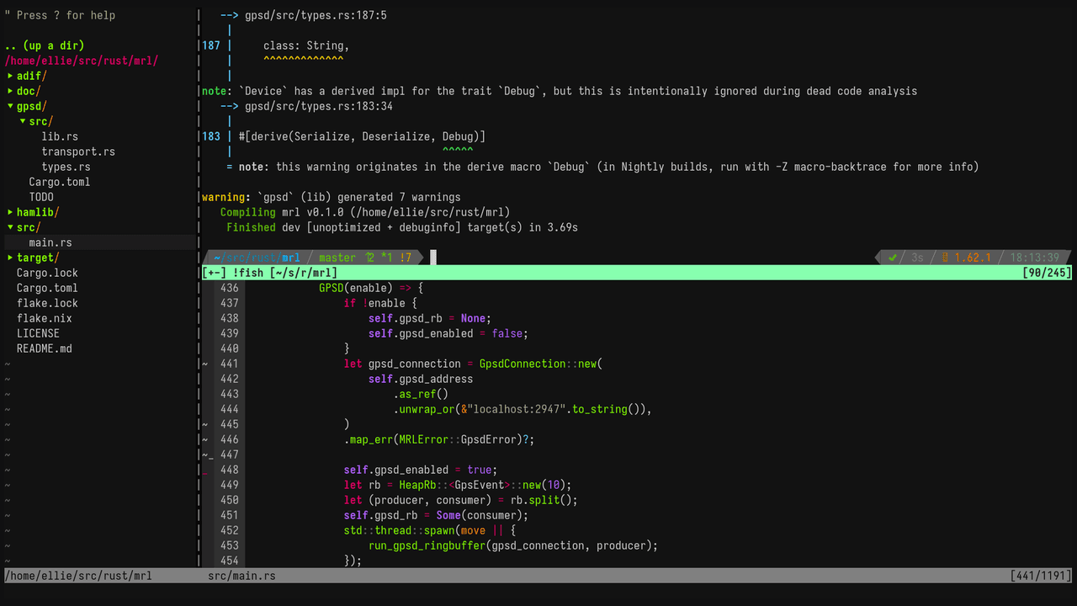Click the [+-] fish terminal status line
This screenshot has height=606, width=1077.
(x=269, y=273)
